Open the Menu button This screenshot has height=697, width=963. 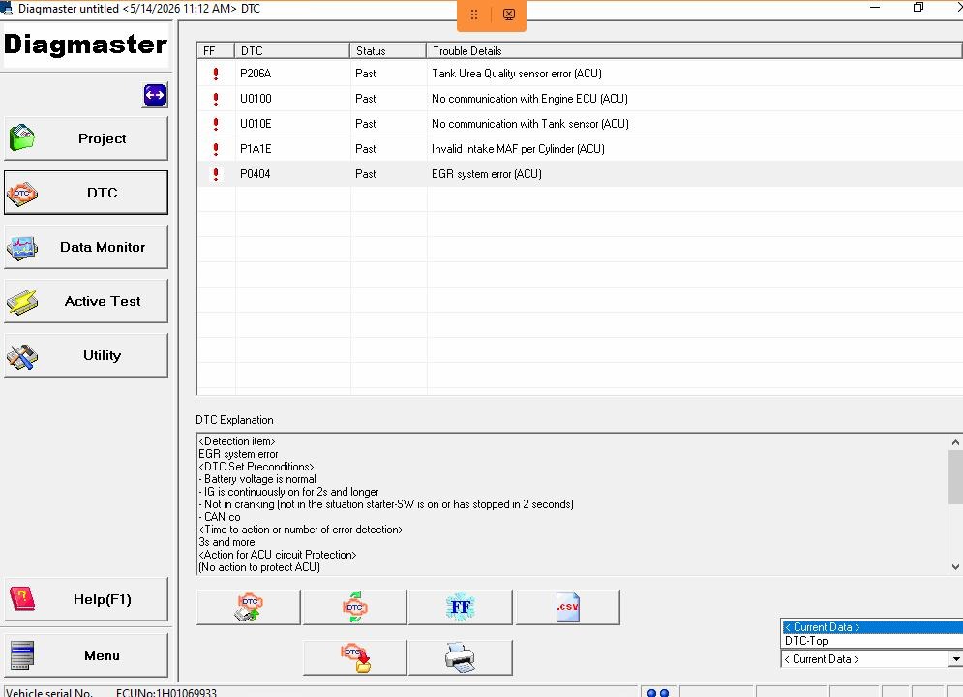coord(86,655)
